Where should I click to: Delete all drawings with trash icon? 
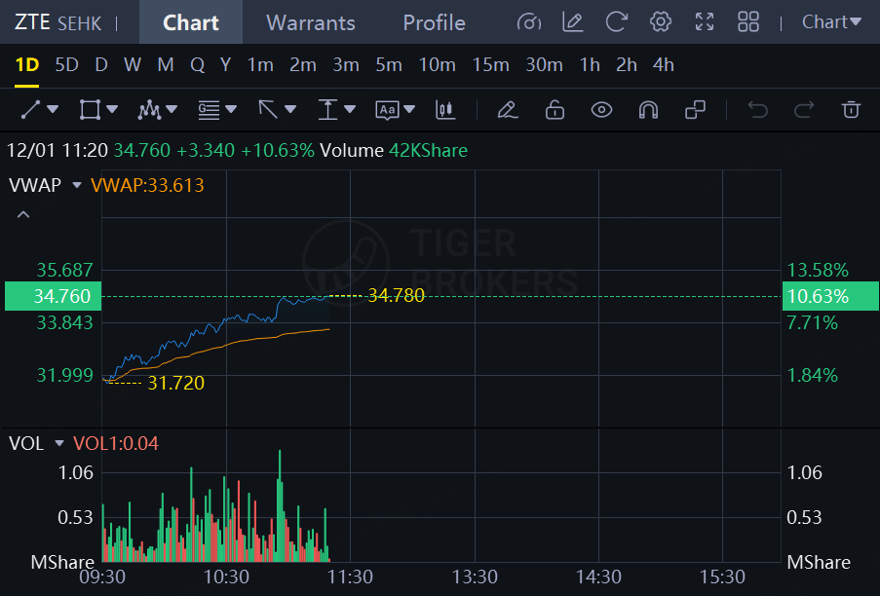(x=852, y=109)
